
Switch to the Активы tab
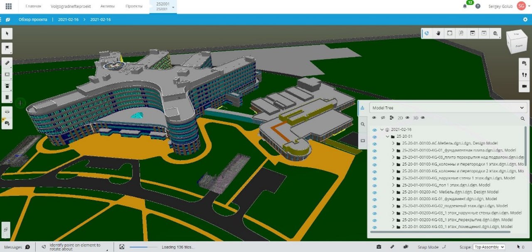[107, 6]
